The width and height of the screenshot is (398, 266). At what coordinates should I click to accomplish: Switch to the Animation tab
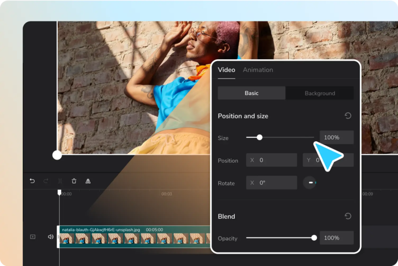pyautogui.click(x=258, y=70)
